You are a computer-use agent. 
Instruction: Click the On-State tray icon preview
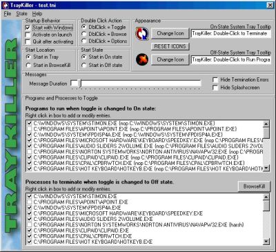point(142,33)
